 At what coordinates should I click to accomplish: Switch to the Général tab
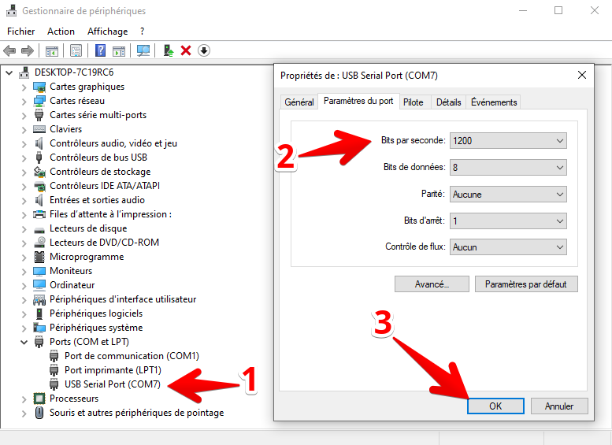299,102
